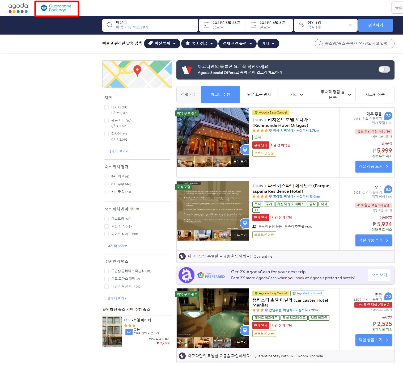This screenshot has width=403, height=365.
Task: Click the Agoda Preferred logo in the banner
Action: (211, 275)
